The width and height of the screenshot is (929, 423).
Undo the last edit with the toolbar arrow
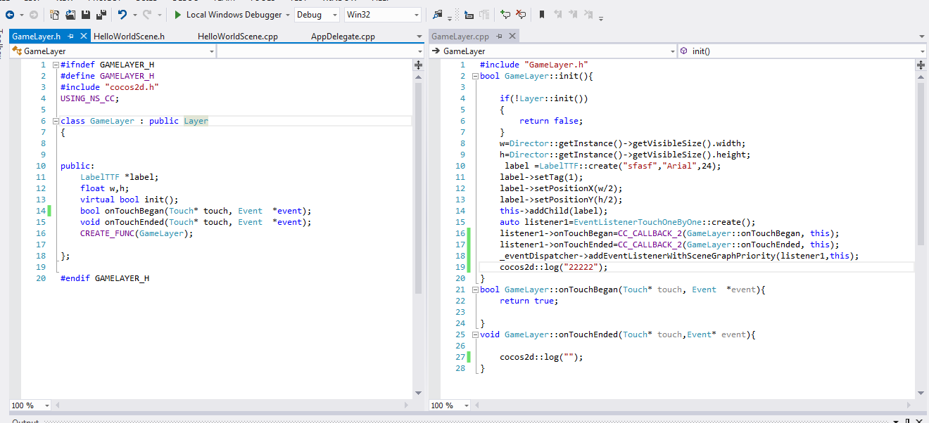point(122,14)
